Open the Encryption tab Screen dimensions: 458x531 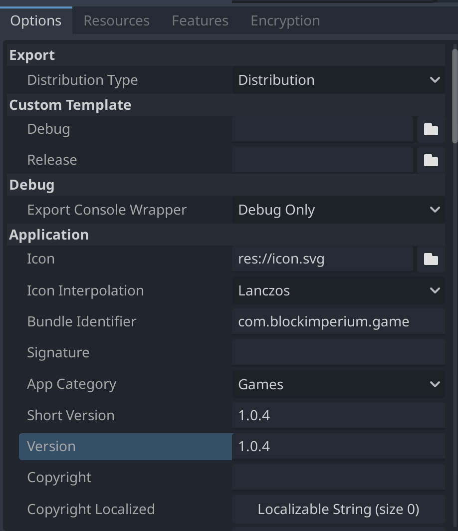pos(285,20)
